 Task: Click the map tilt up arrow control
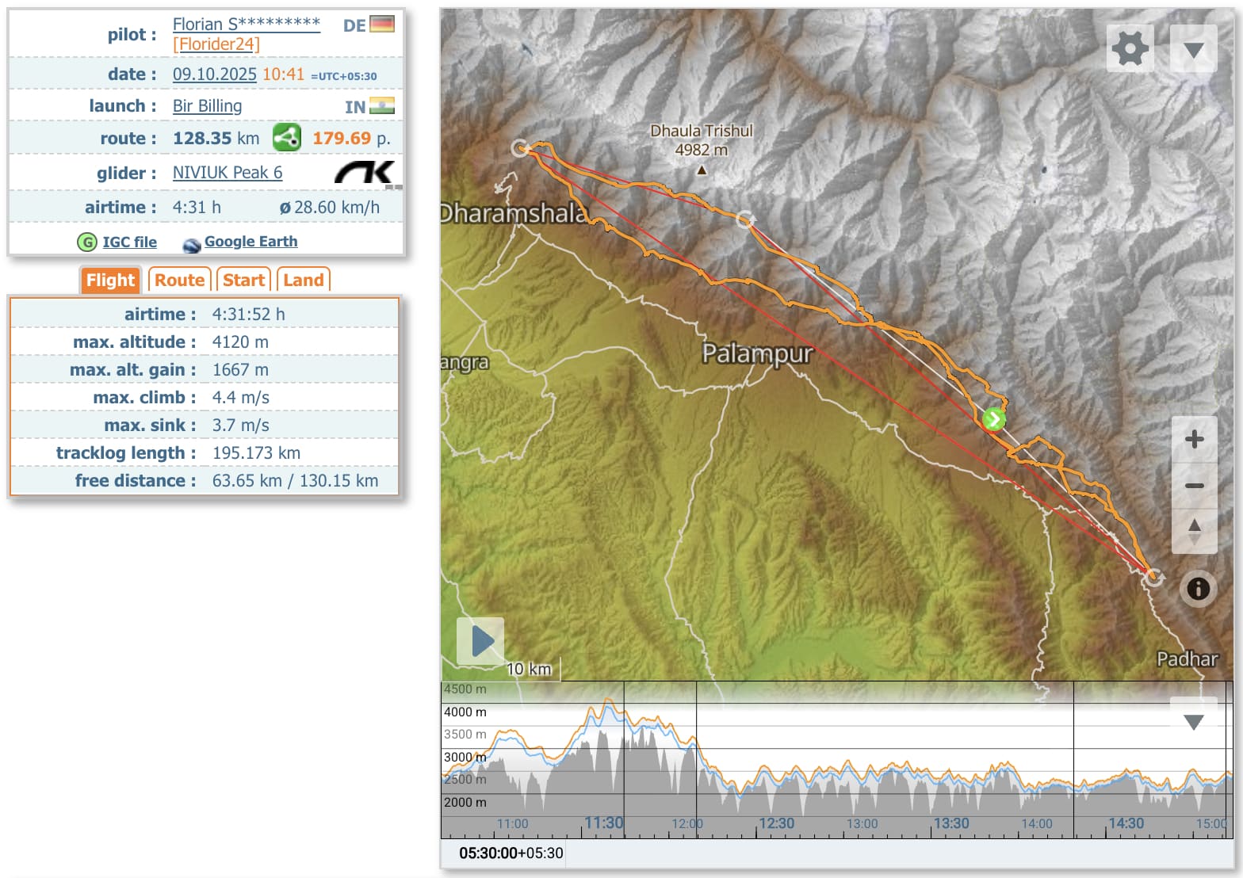pos(1194,528)
